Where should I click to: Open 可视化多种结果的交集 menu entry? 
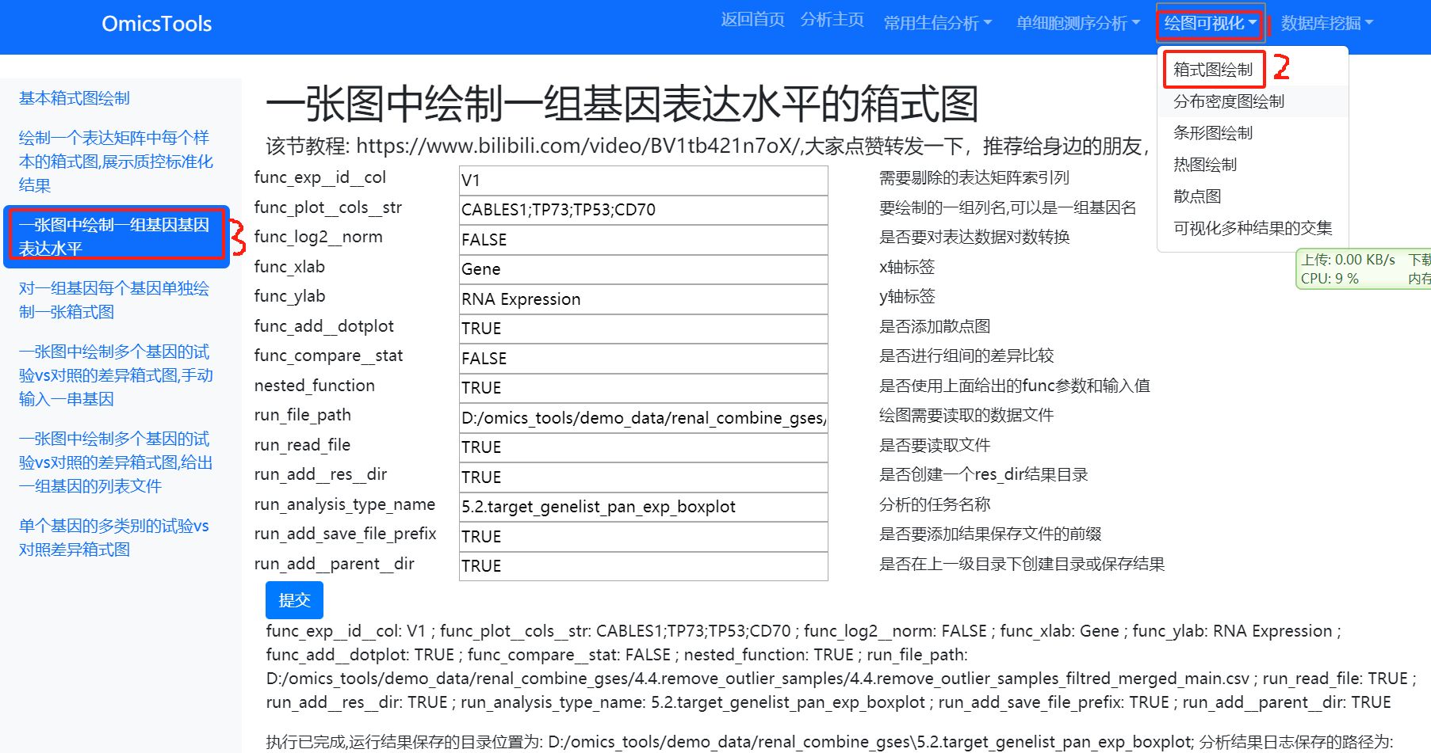(x=1253, y=228)
